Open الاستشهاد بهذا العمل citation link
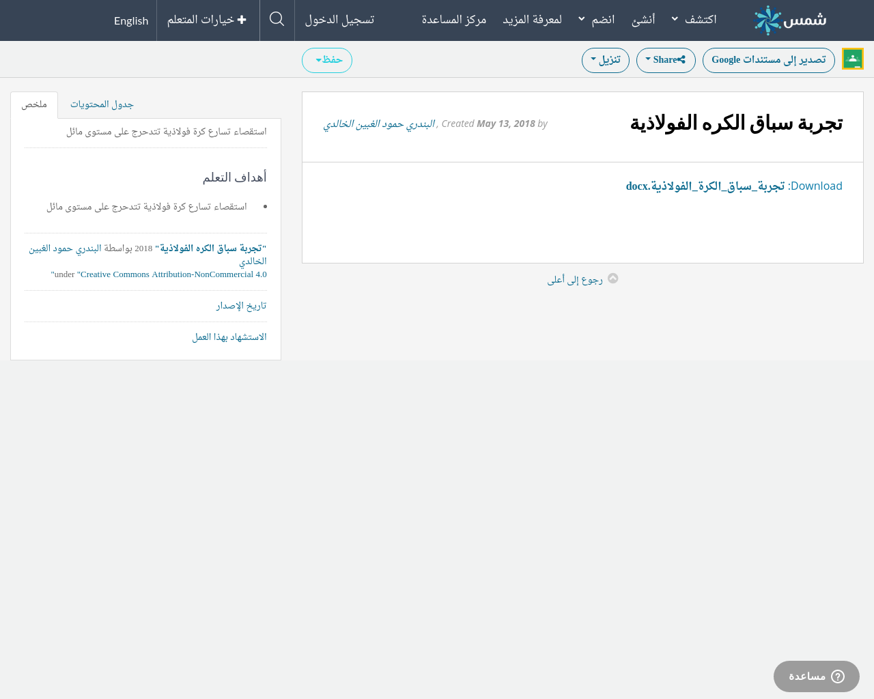The width and height of the screenshot is (874, 699). point(229,337)
